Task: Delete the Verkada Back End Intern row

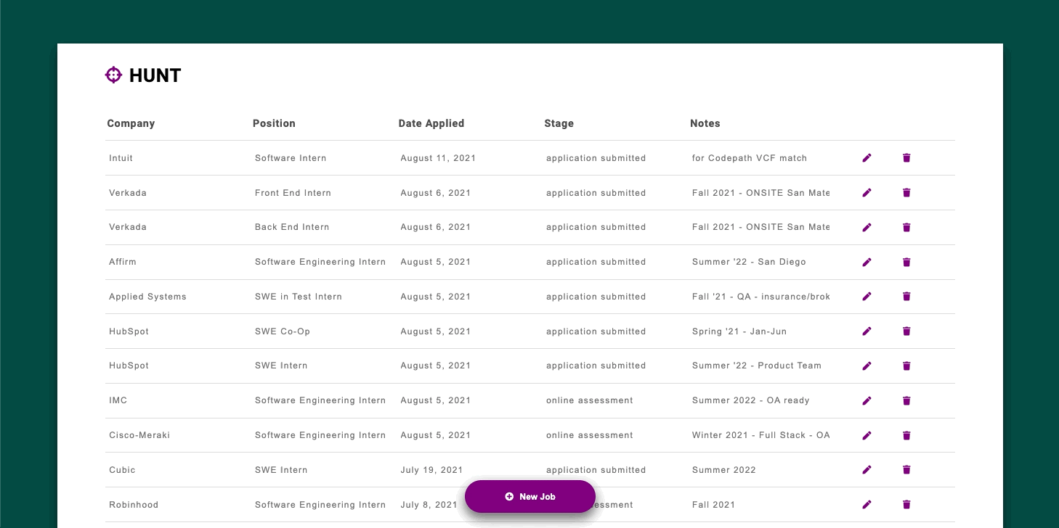Action: 906,227
